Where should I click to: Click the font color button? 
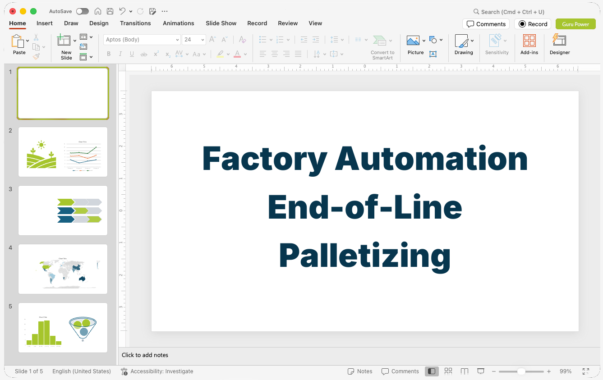[x=237, y=54]
